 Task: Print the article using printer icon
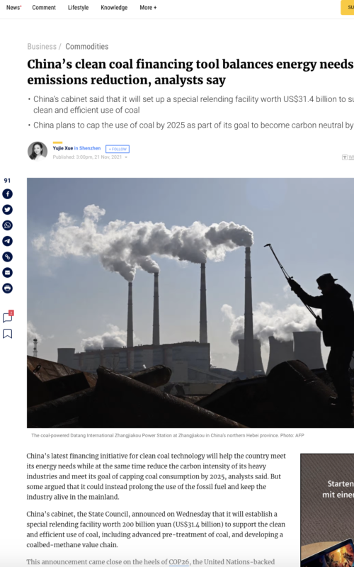[x=8, y=288]
